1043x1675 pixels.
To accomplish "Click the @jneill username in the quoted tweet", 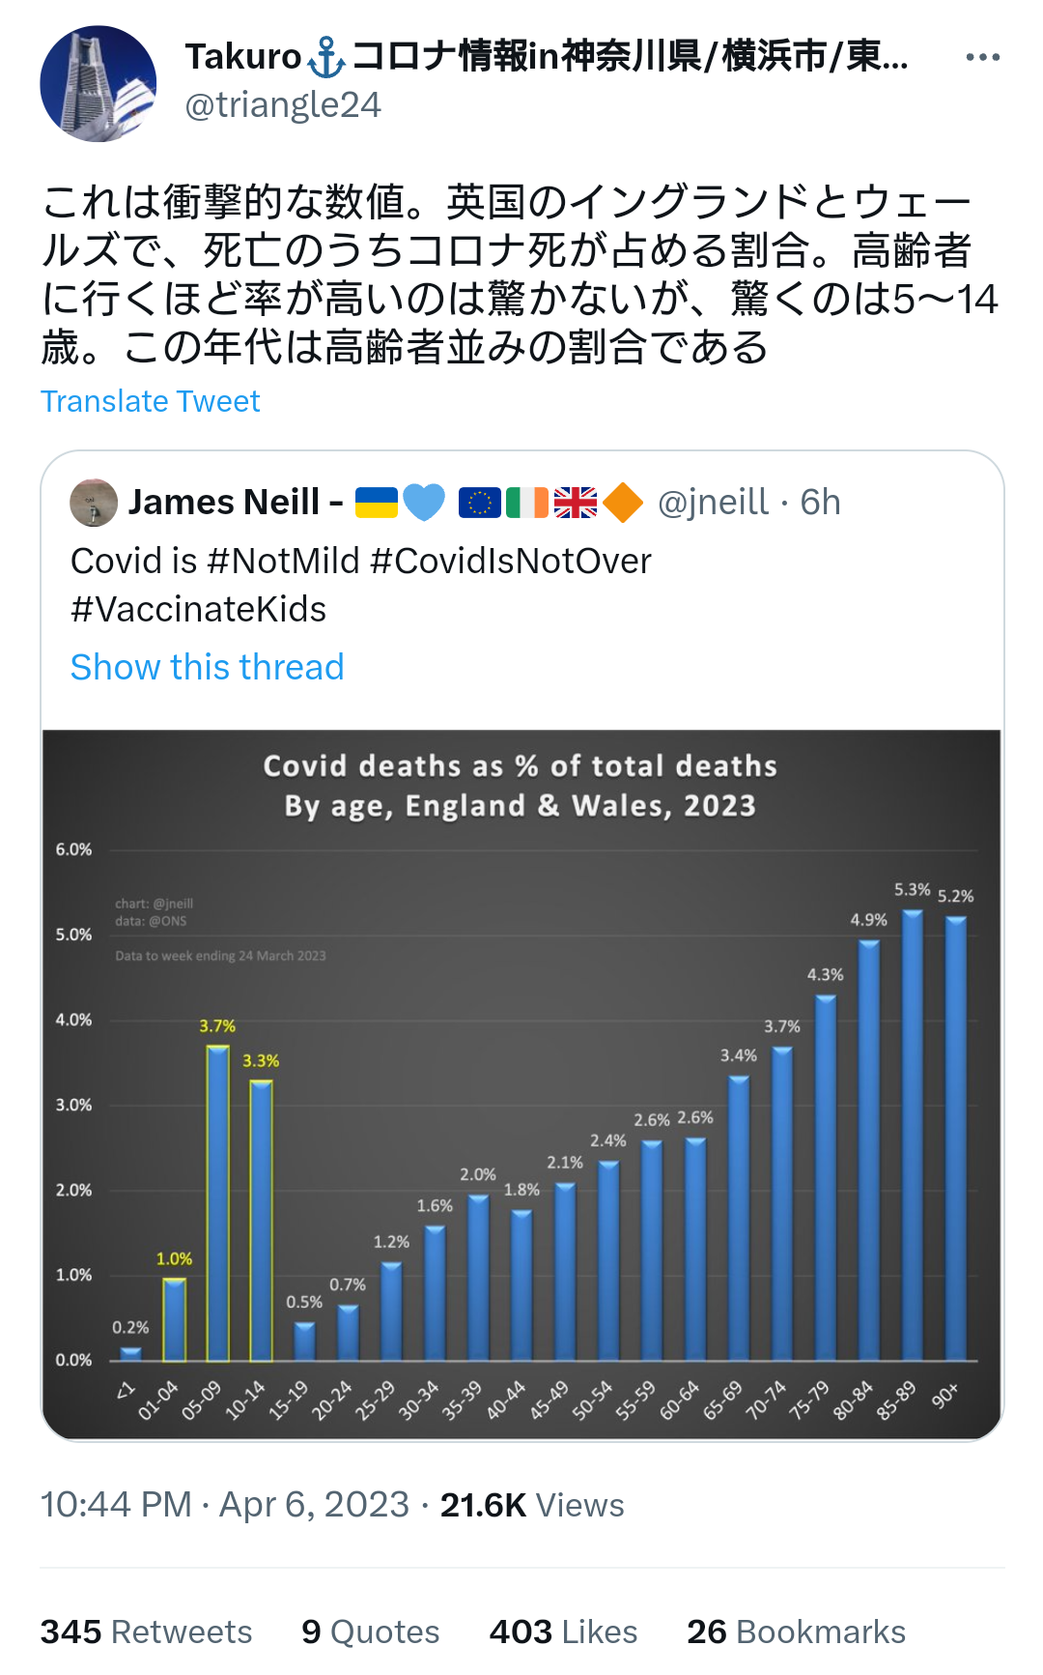I will (713, 503).
